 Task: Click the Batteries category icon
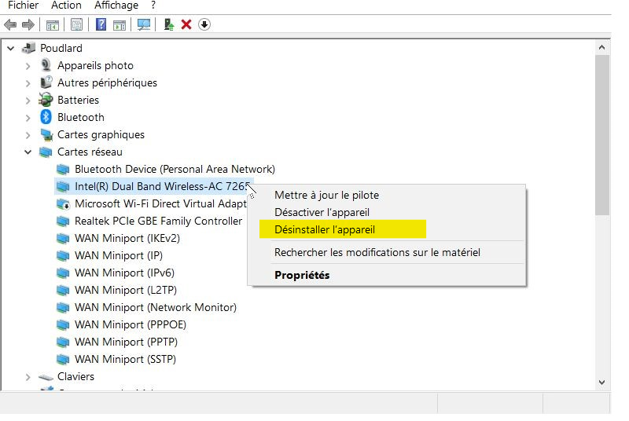[46, 100]
